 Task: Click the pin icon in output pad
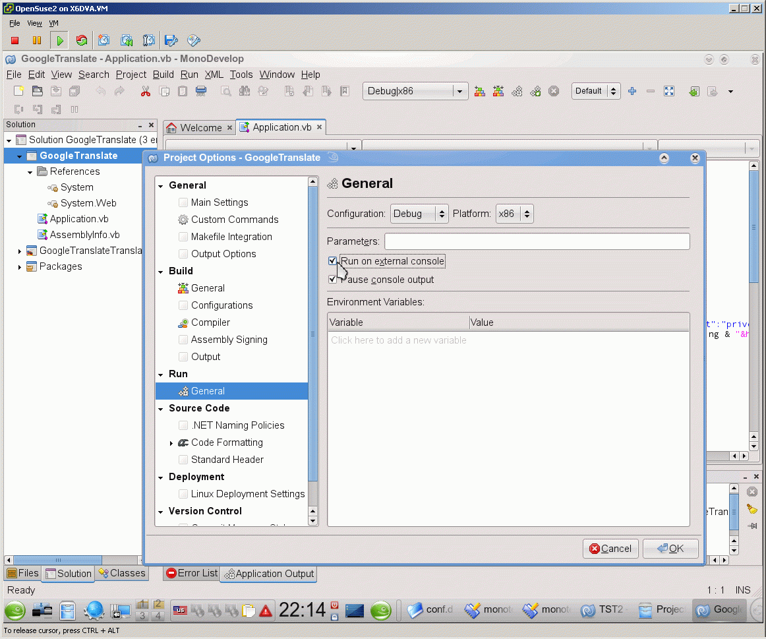coord(752,526)
